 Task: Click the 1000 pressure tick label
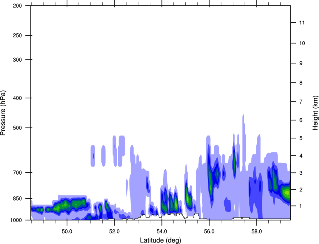[16, 220]
